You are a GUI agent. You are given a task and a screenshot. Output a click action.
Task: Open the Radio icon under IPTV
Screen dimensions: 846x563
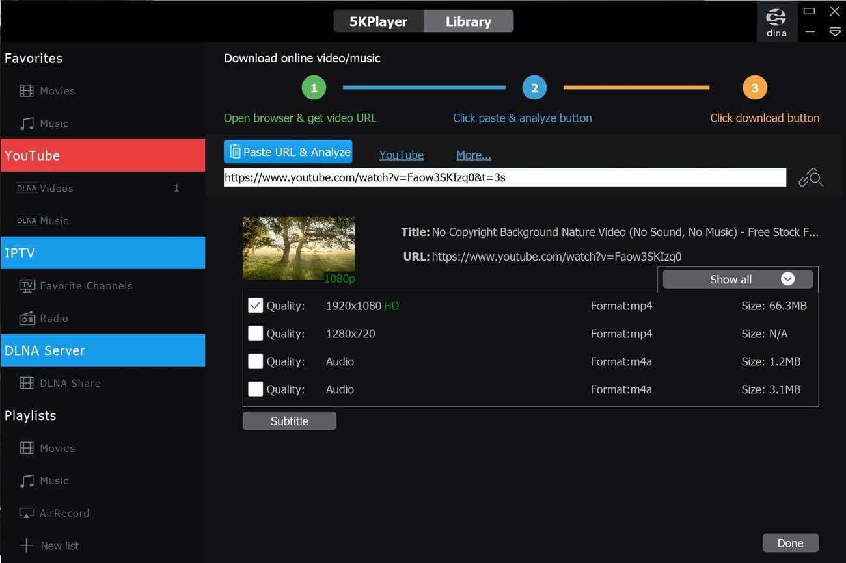(27, 319)
